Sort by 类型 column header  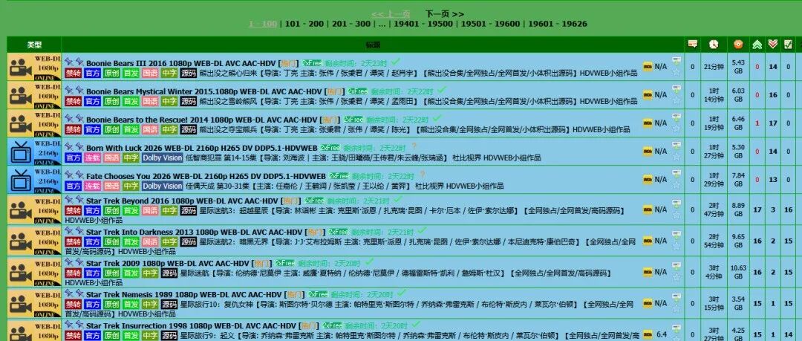coord(34,45)
